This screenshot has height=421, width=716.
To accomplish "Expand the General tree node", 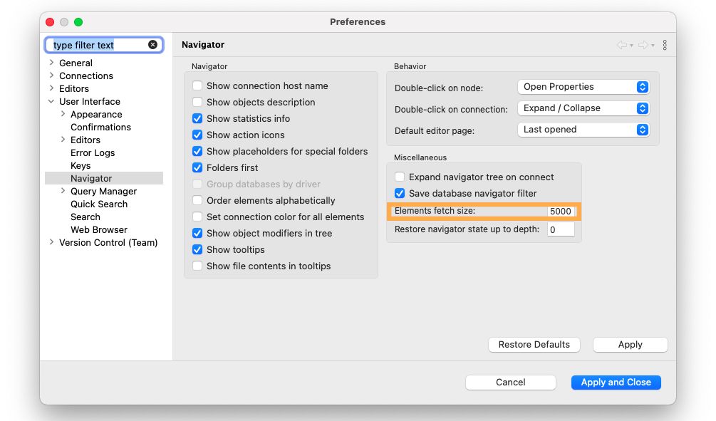I will click(51, 63).
